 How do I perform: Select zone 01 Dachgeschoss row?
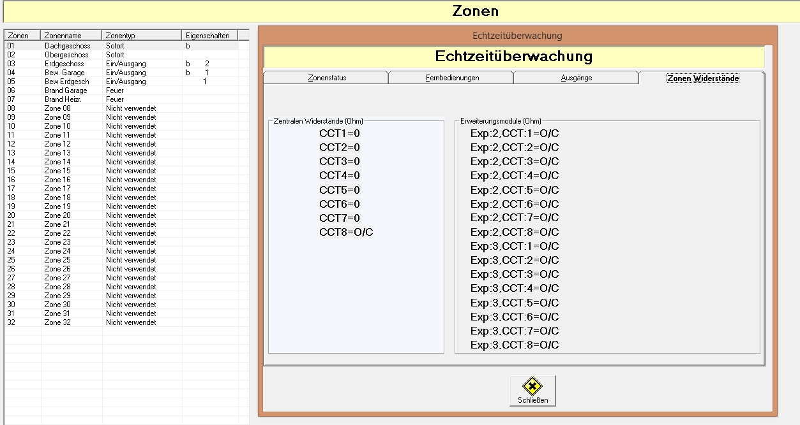point(67,46)
